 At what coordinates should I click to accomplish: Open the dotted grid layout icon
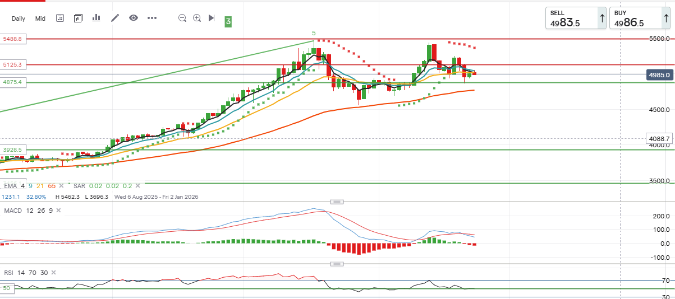point(60,18)
